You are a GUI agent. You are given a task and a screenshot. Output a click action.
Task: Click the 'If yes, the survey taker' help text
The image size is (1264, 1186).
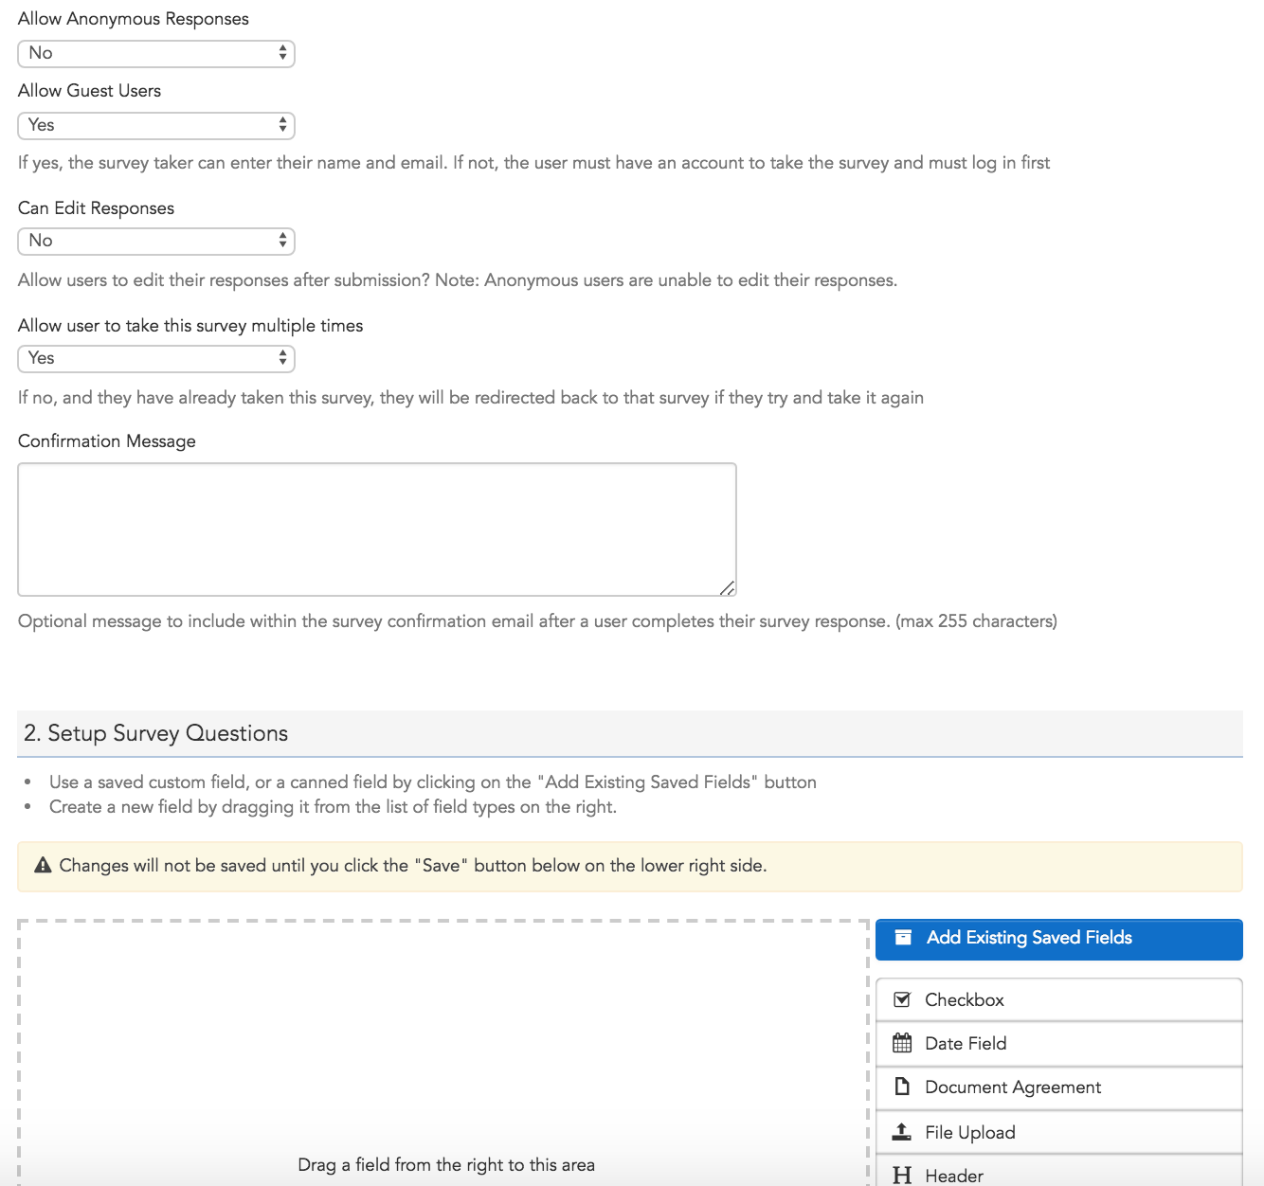[x=533, y=163]
